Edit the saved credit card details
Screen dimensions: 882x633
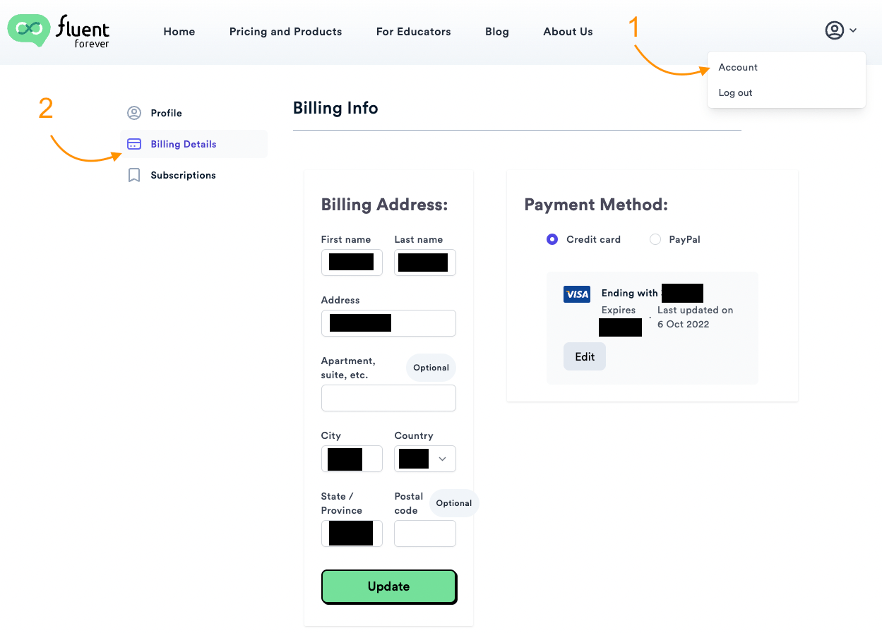point(584,356)
